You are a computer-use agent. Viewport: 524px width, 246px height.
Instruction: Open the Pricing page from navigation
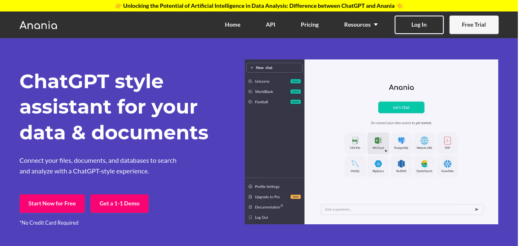click(309, 25)
